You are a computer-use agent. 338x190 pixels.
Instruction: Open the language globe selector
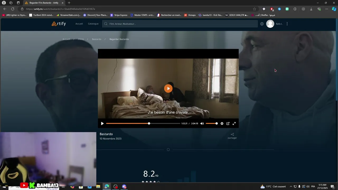(262, 24)
